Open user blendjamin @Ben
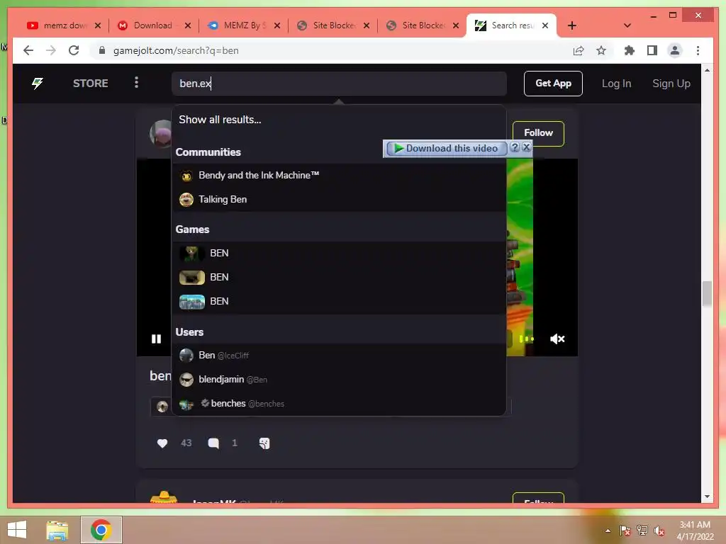Viewport: 726px width, 544px height. [x=339, y=380]
